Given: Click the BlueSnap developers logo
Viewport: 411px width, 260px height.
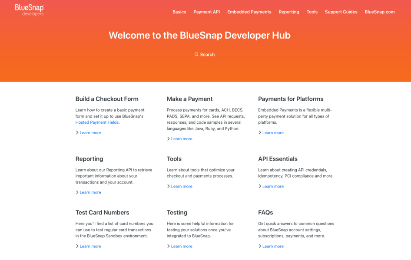Looking at the screenshot, I should coord(30,10).
